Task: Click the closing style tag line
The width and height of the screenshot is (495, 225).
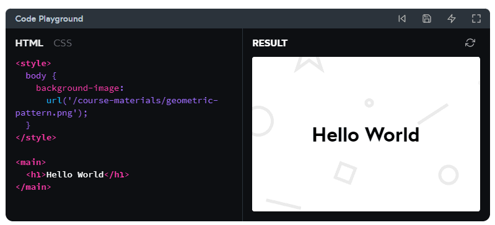Action: click(36, 138)
